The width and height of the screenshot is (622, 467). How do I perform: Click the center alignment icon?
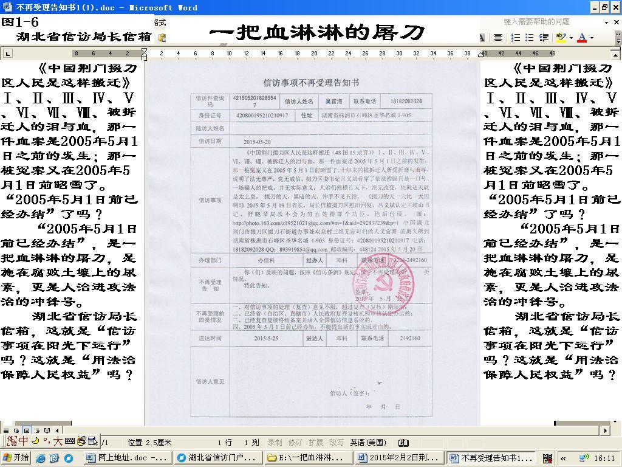(498, 38)
